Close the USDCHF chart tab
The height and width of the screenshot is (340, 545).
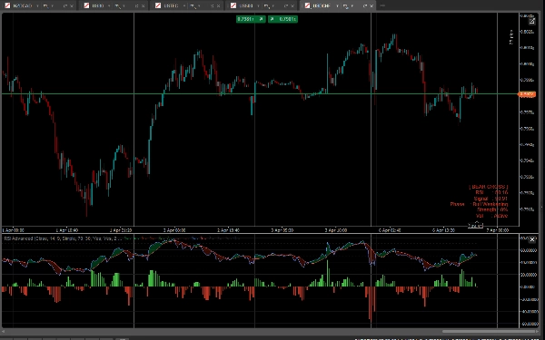pos(372,6)
